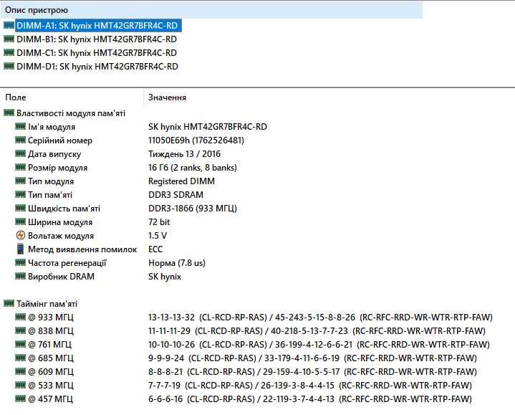Select the 'Вольтаж модуля' field label
This screenshot has width=515, height=415.
click(x=61, y=236)
